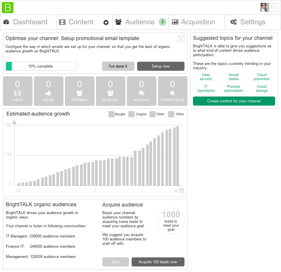Click the 1000 leads goal circle
The height and width of the screenshot is (272, 281).
tap(171, 221)
